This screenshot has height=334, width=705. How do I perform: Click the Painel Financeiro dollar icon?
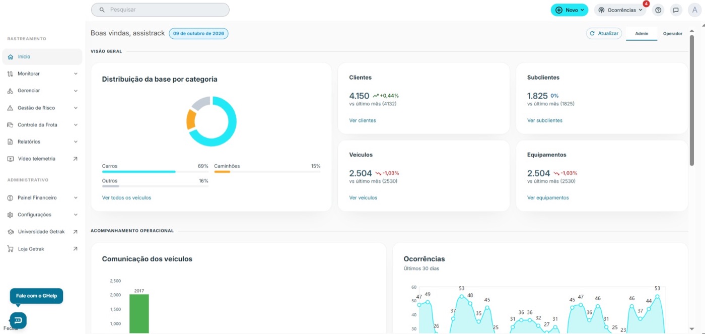click(x=11, y=198)
